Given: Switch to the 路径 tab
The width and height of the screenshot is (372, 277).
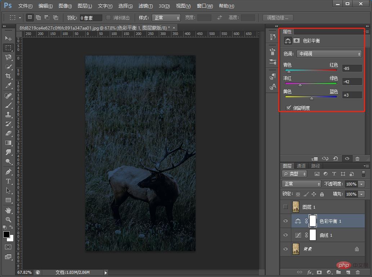Looking at the screenshot, I should coord(315,166).
